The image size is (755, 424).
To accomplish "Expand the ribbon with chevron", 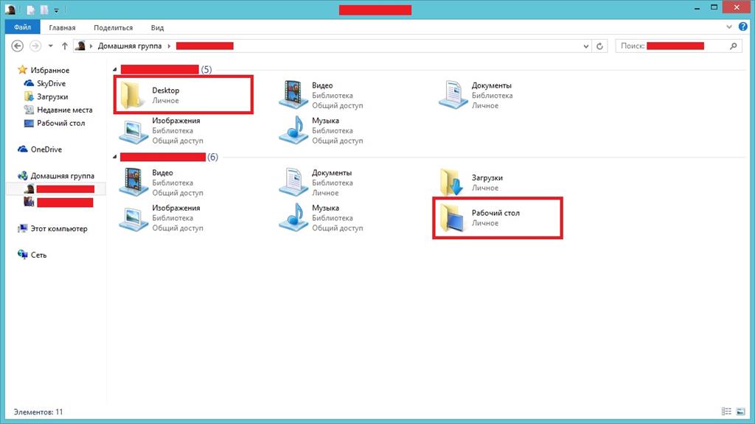I will (x=728, y=27).
